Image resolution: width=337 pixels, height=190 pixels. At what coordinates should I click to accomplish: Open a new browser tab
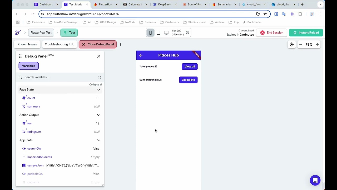click(302, 4)
